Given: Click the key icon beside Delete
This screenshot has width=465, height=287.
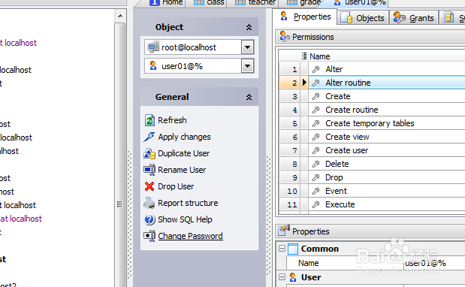Looking at the screenshot, I should click(x=316, y=164).
